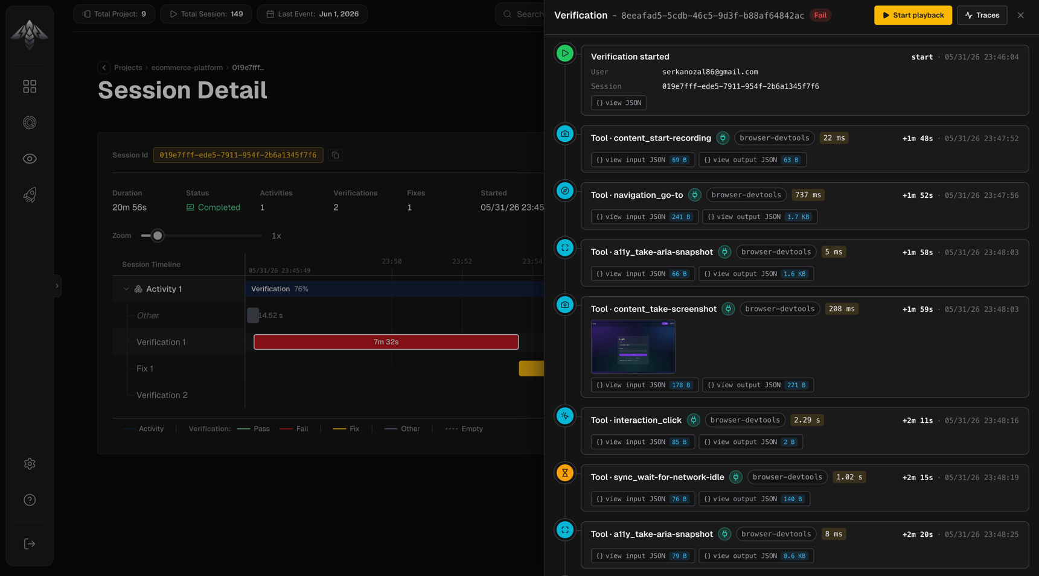Viewport: 1039px width, 576px height.
Task: View output JSON 221 B for take-screenshot
Action: click(x=758, y=385)
